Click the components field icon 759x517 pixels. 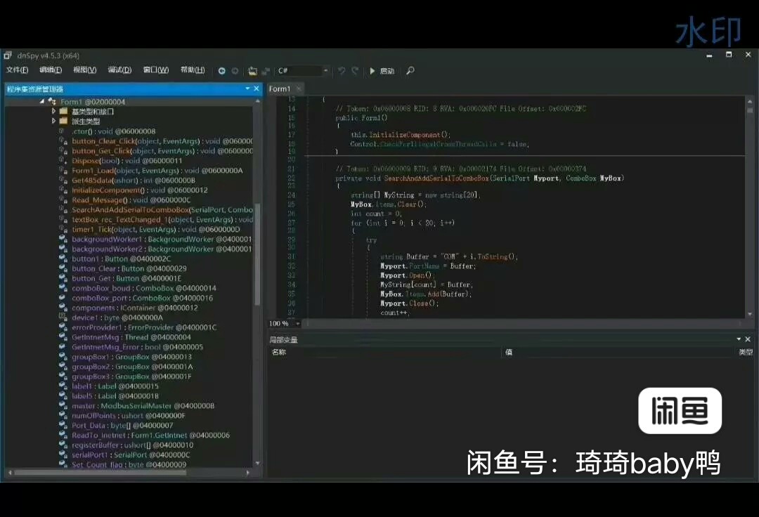63,308
